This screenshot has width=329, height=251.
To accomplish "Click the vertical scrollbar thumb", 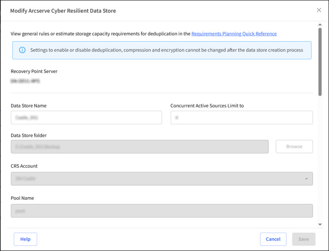I will pos(320,62).
